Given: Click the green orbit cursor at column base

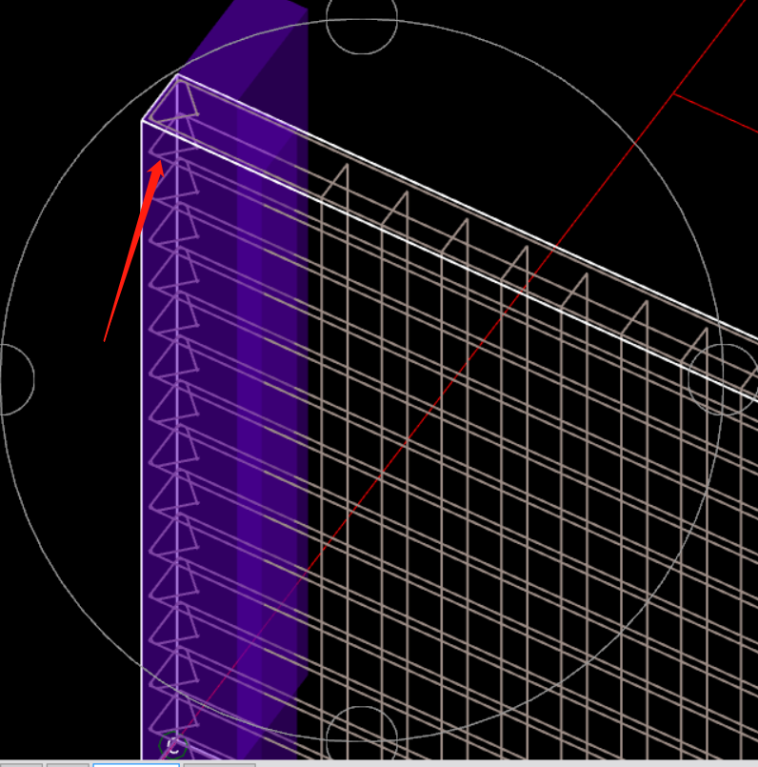Looking at the screenshot, I should pos(173,745).
